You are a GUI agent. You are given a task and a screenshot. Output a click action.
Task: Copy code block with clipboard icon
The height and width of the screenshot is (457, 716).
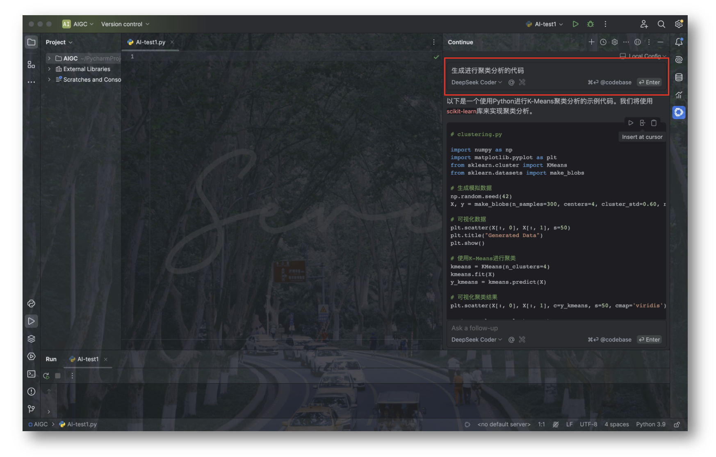click(654, 123)
